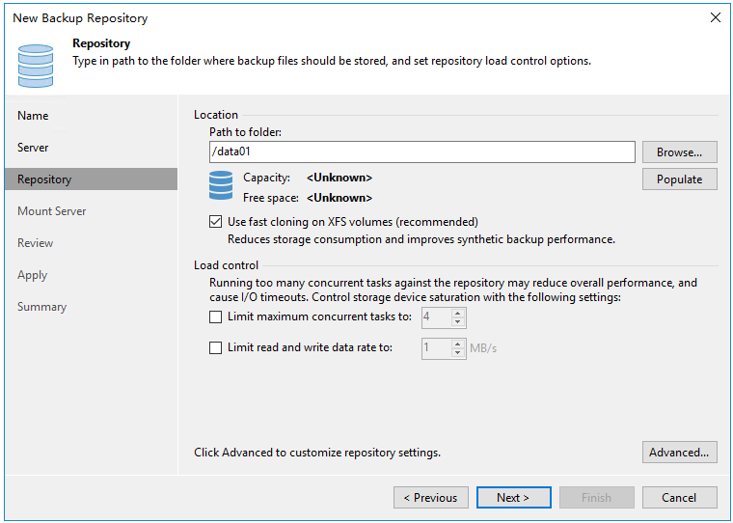Increase data rate MB/s spinner value
The height and width of the screenshot is (523, 733).
458,344
